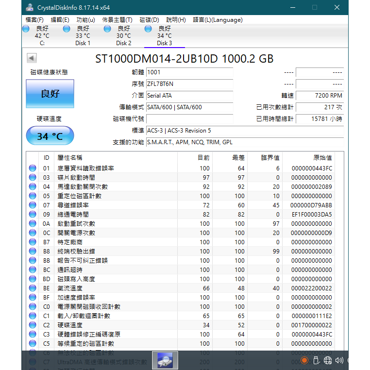This screenshot has width=370, height=370.
Task: Click the ID column header
Action: (47, 158)
